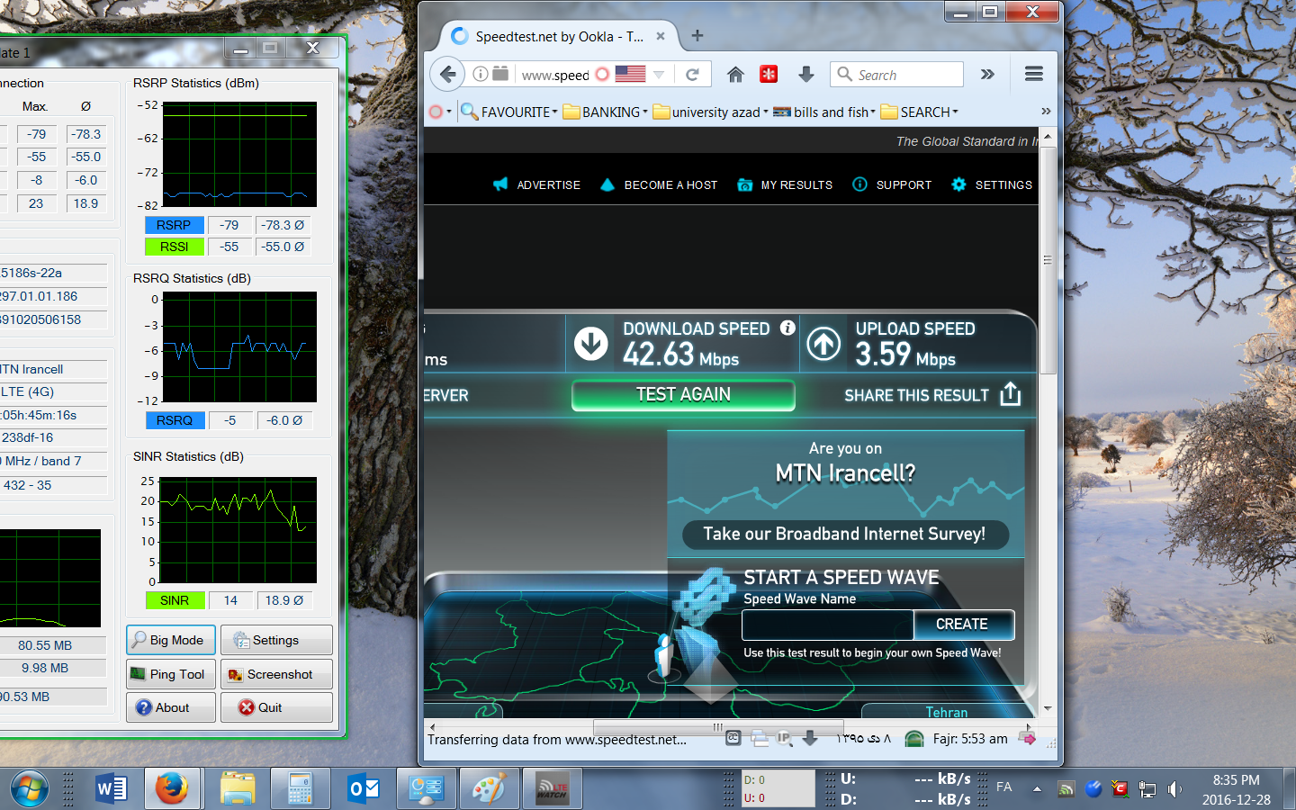Show more bookmarks chevron
The image size is (1296, 810).
coord(1046,112)
